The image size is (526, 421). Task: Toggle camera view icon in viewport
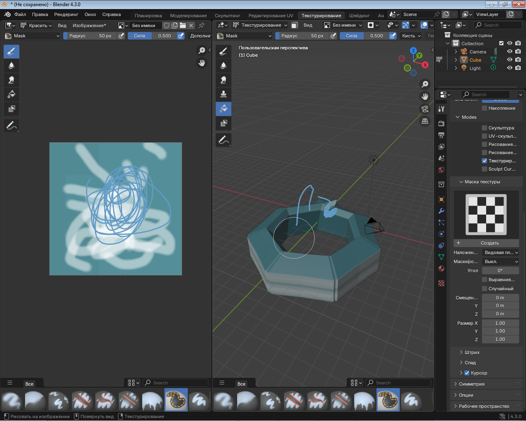pos(425,109)
